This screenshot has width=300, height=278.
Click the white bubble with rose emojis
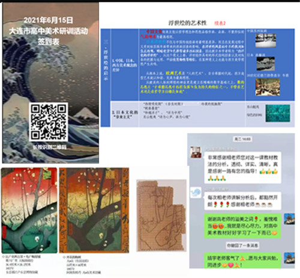[242, 201]
